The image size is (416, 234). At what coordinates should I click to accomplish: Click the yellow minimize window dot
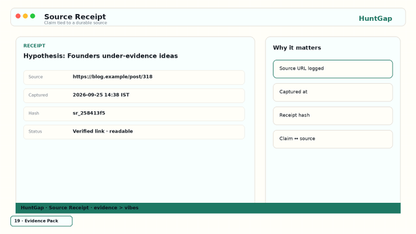25,16
